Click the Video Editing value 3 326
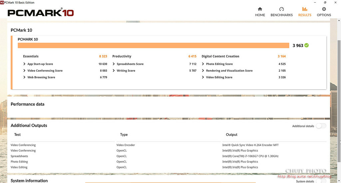The height and width of the screenshot is (183, 341). click(x=282, y=77)
